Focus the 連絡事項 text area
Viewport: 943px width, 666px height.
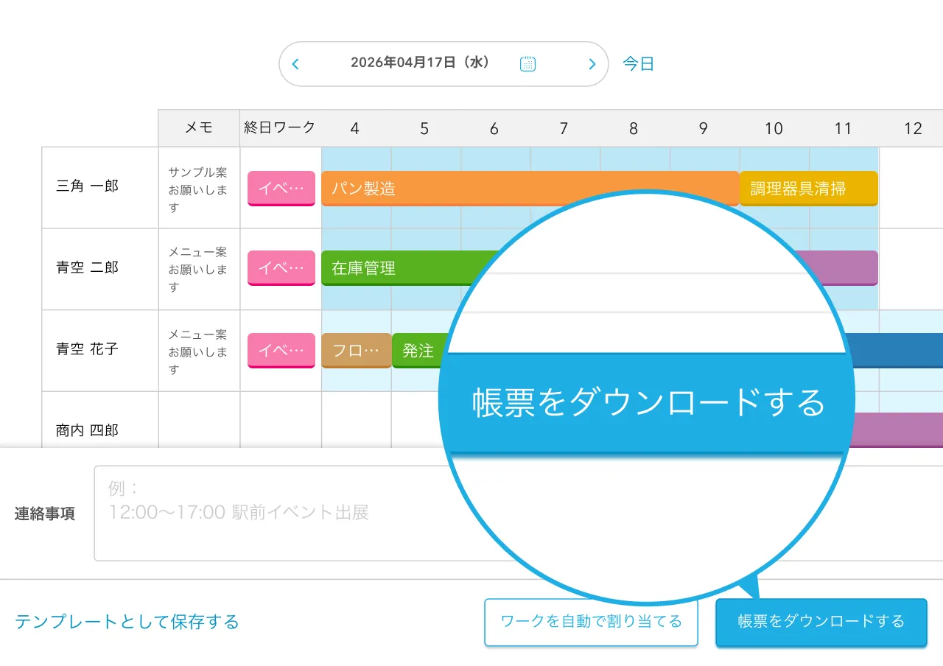click(x=519, y=513)
